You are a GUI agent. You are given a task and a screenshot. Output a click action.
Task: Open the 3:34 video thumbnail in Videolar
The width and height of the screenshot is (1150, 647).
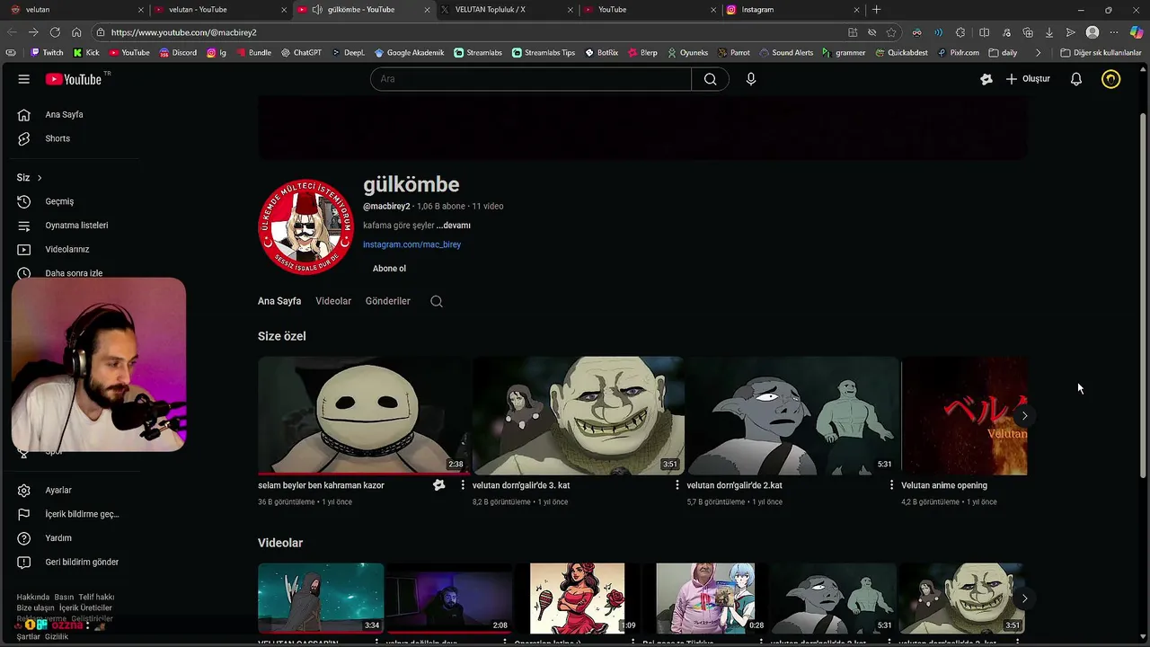tap(321, 598)
